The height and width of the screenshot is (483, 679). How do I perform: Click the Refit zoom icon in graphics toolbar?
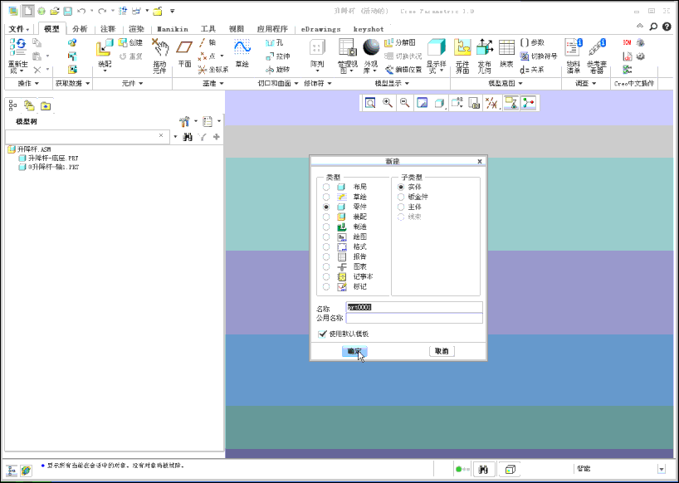pyautogui.click(x=370, y=103)
